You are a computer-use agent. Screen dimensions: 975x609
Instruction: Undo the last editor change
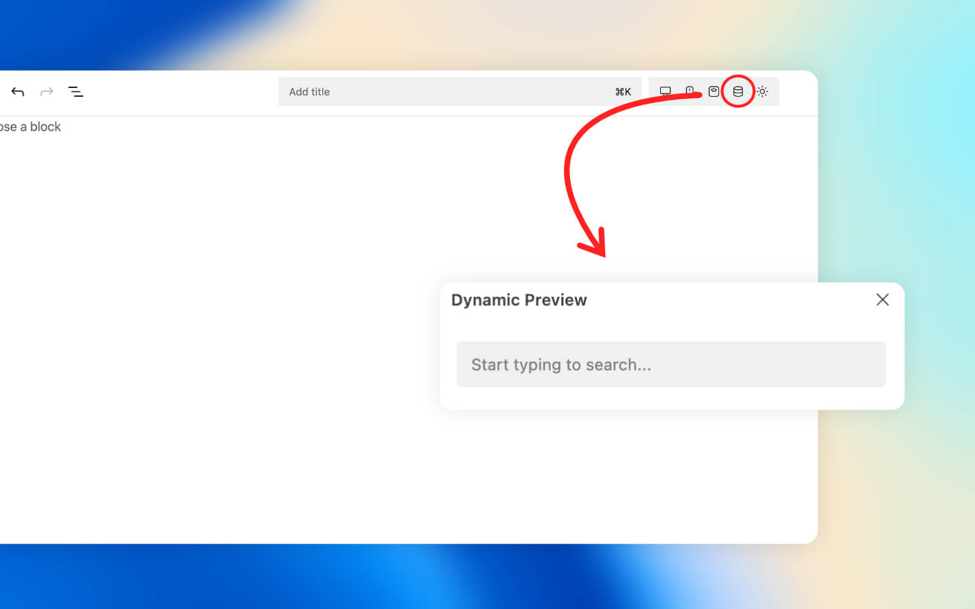click(x=18, y=91)
